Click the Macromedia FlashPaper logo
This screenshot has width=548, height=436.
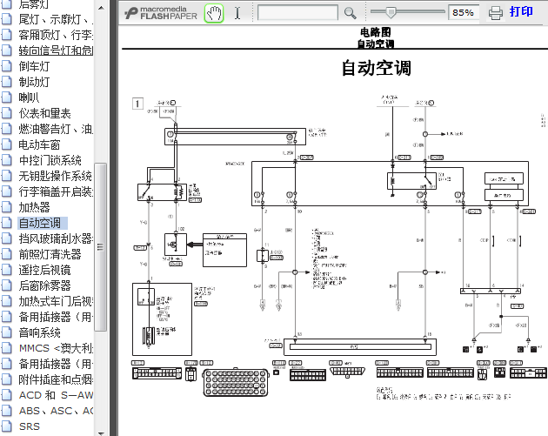tap(161, 13)
